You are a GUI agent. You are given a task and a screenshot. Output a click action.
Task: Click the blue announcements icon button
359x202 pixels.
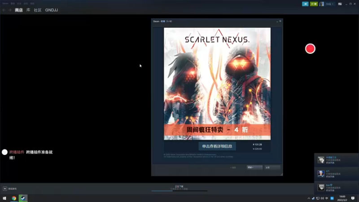click(x=305, y=4)
